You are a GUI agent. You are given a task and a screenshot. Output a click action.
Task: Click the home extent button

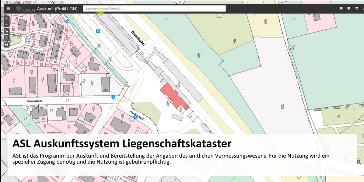(7, 38)
